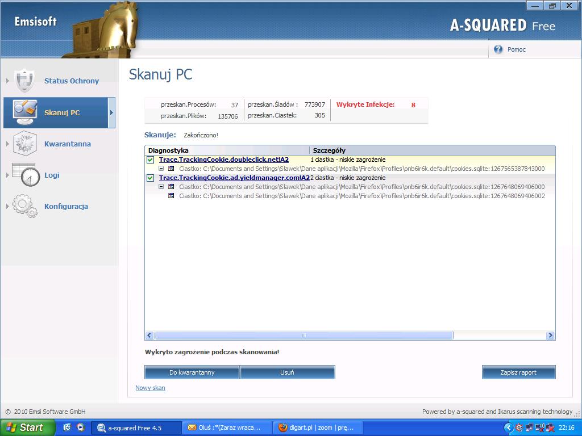Image resolution: width=582 pixels, height=436 pixels.
Task: Click the cookie icon in the row ending 406002
Action: pyautogui.click(x=171, y=196)
